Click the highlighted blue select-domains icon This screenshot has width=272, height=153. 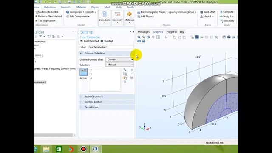[x=197, y=37]
